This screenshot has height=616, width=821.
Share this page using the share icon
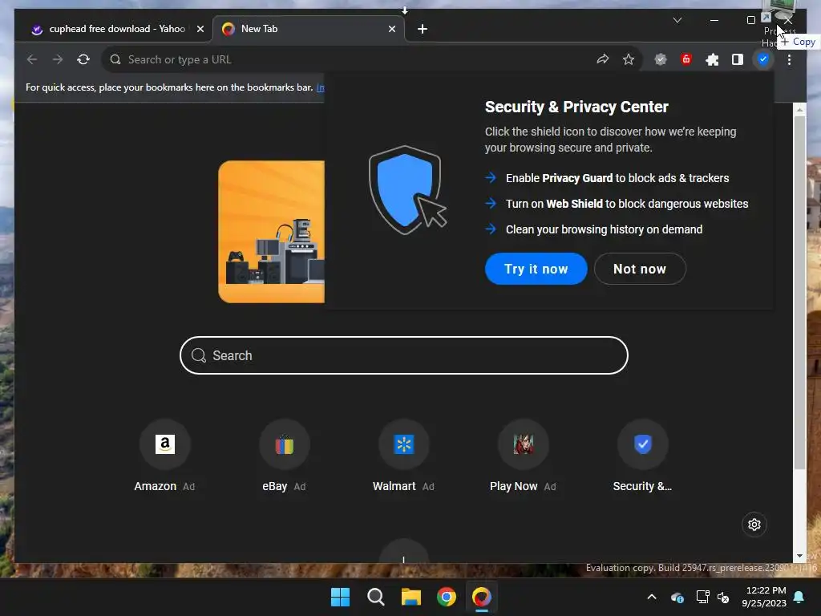coord(603,59)
